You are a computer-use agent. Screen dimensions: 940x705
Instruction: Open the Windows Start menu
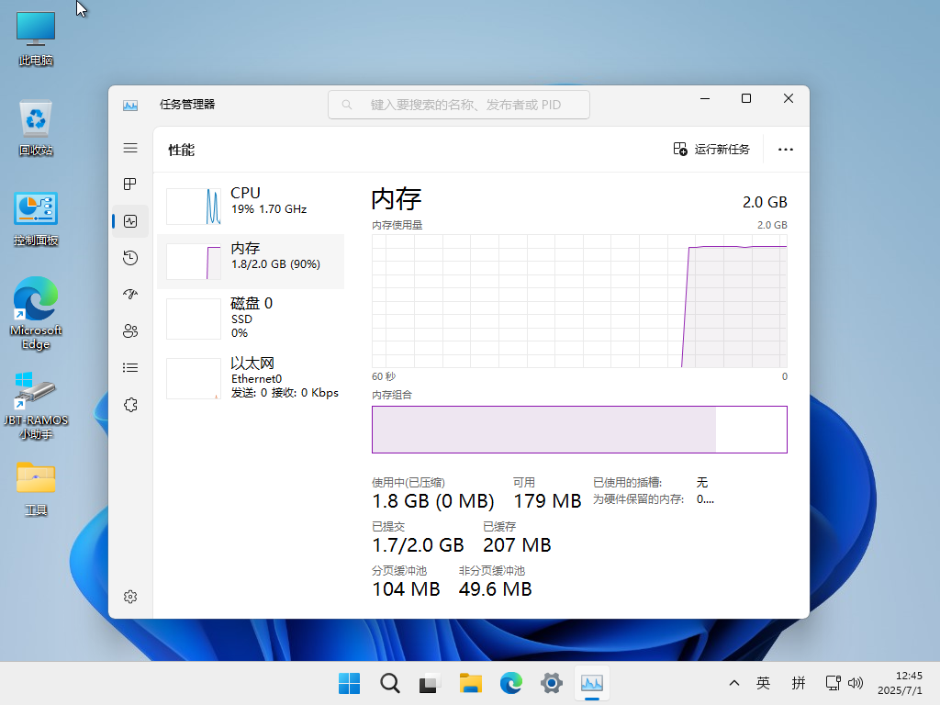click(x=349, y=683)
